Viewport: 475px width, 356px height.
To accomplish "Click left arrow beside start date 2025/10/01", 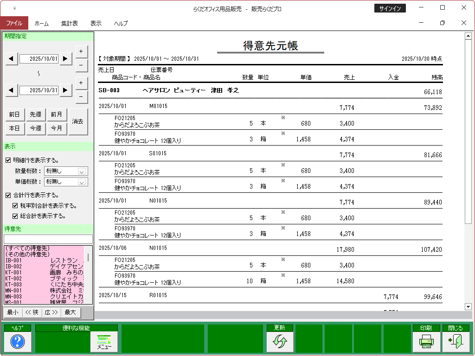I will click(x=11, y=58).
